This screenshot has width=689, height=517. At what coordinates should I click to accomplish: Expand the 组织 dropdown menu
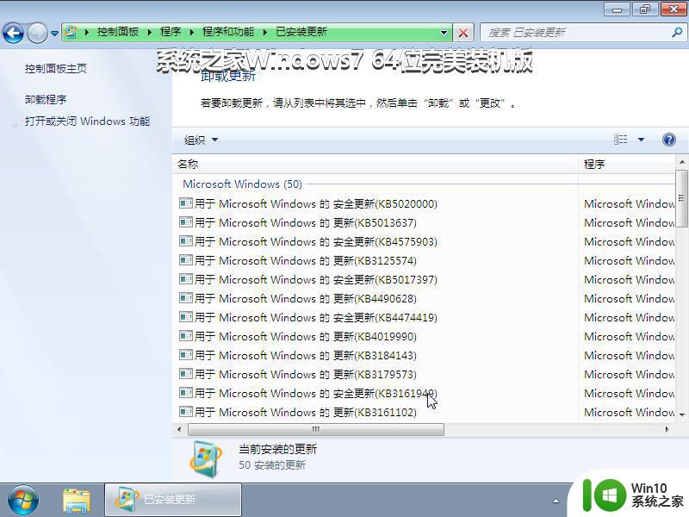coord(201,140)
